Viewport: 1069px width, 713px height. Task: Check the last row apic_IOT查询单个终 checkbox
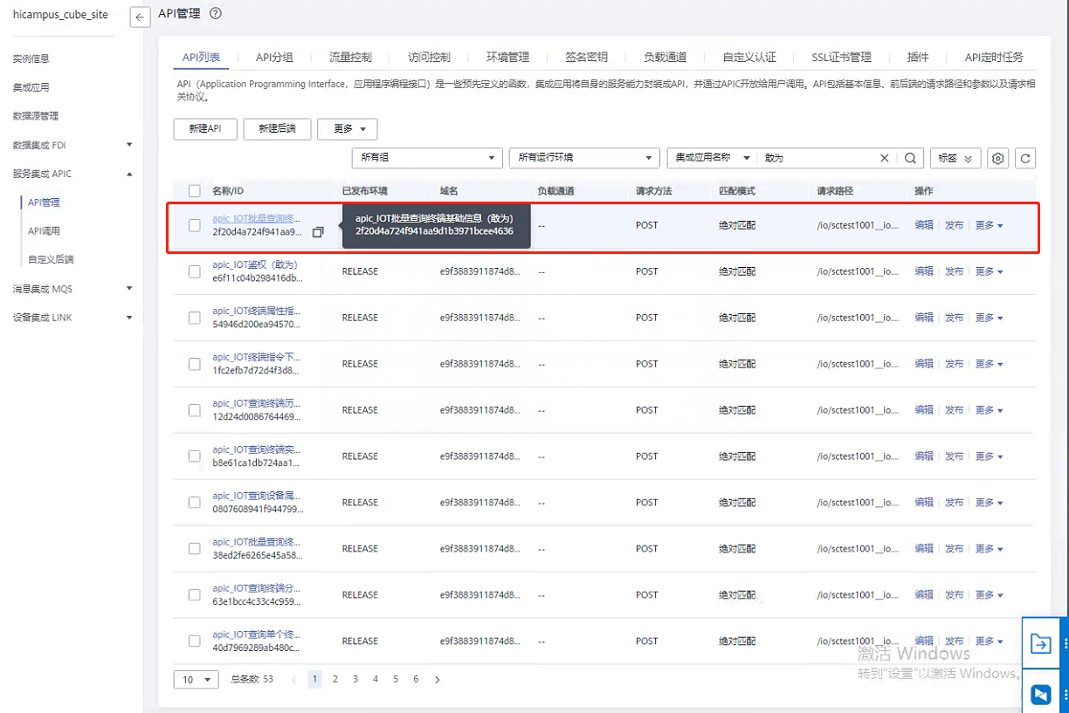[195, 641]
